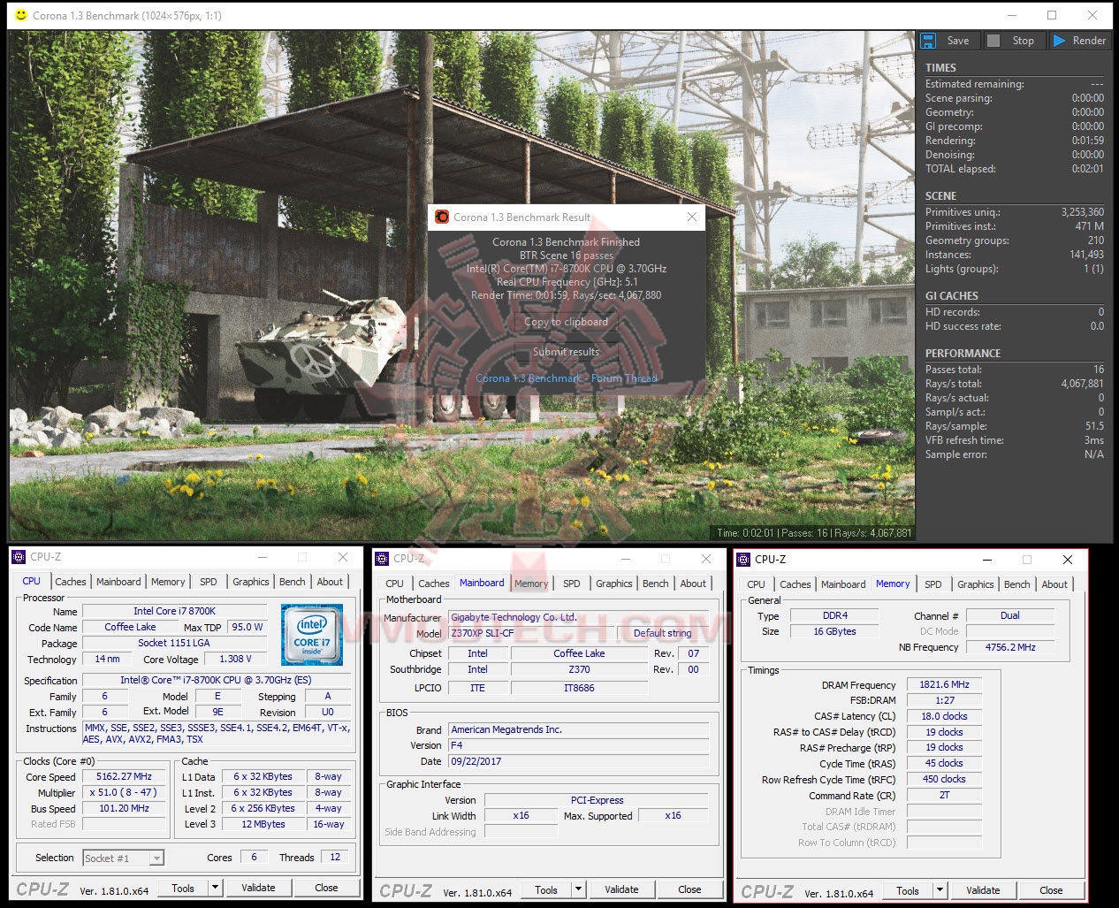
Task: Click the Intel Core i7 logo badge
Action: click(312, 636)
